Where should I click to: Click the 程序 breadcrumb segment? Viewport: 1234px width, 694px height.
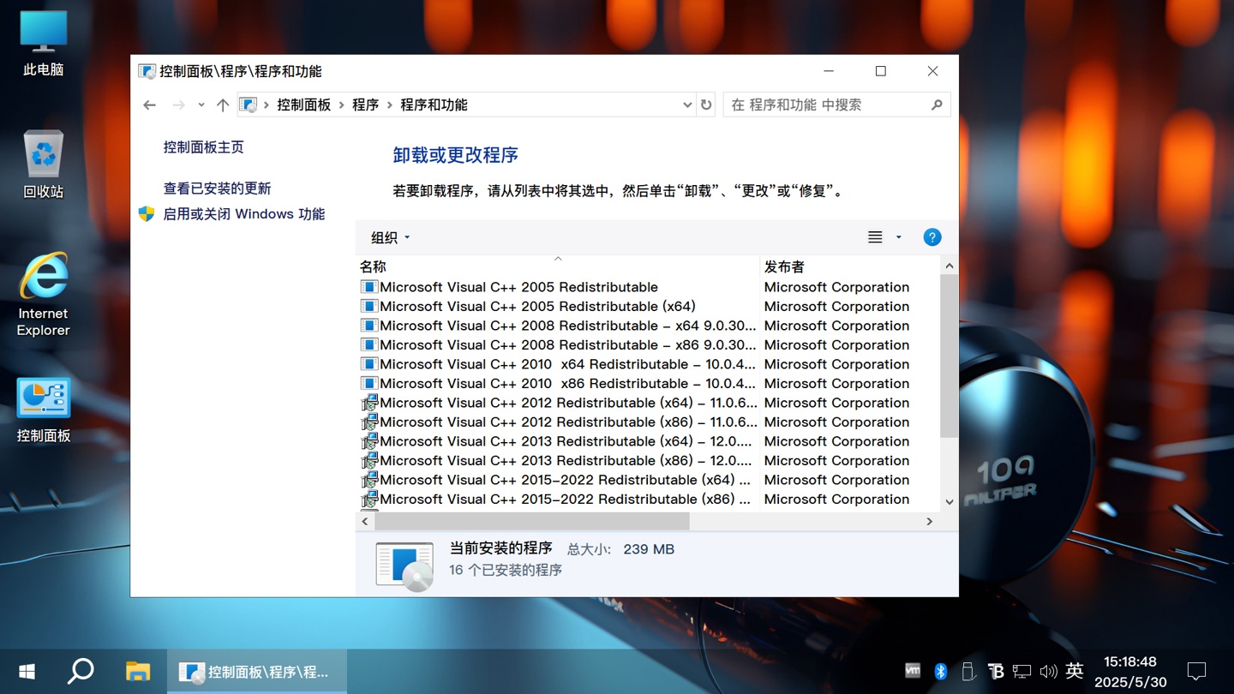(x=366, y=105)
